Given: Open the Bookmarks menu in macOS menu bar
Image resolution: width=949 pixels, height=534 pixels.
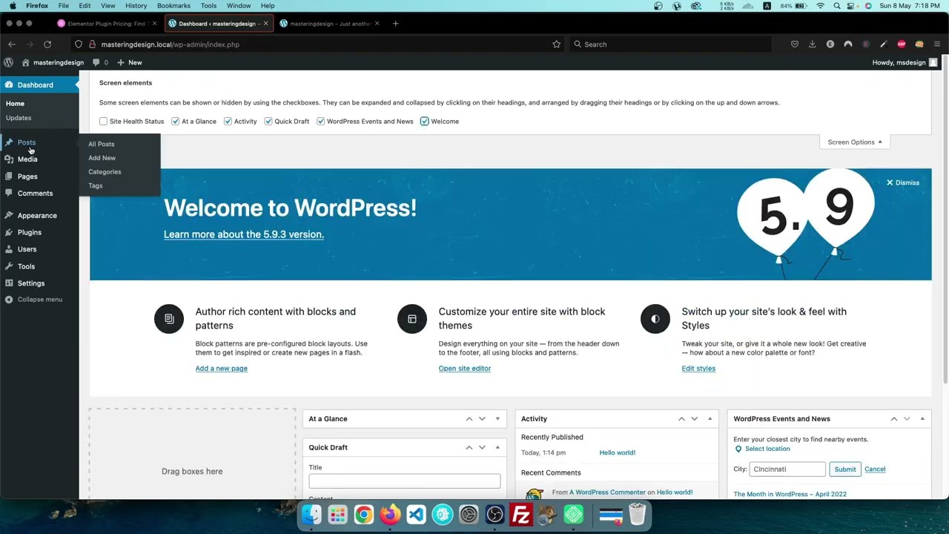Looking at the screenshot, I should 173,6.
